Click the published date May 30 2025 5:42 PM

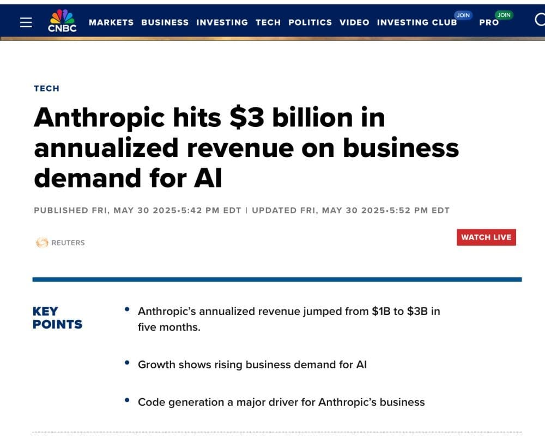tap(138, 210)
